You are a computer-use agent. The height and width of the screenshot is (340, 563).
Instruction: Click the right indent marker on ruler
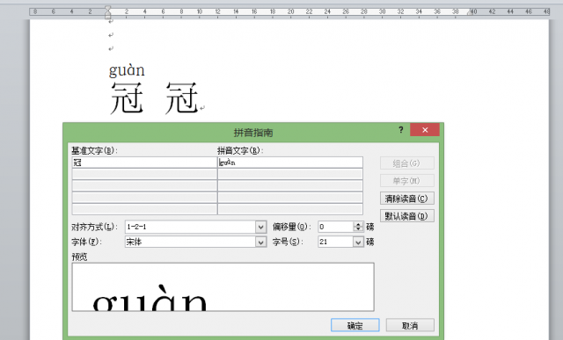tap(470, 12)
